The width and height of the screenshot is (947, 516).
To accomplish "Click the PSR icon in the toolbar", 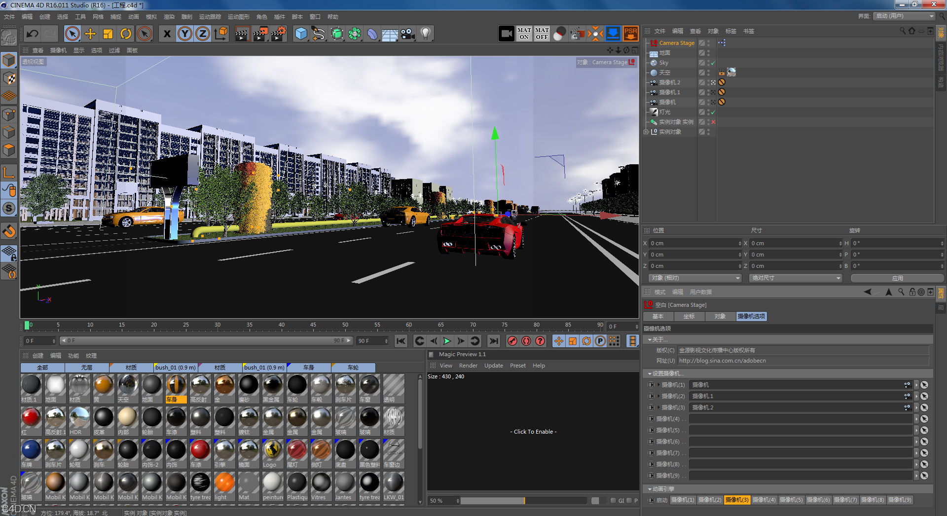I will tap(631, 34).
